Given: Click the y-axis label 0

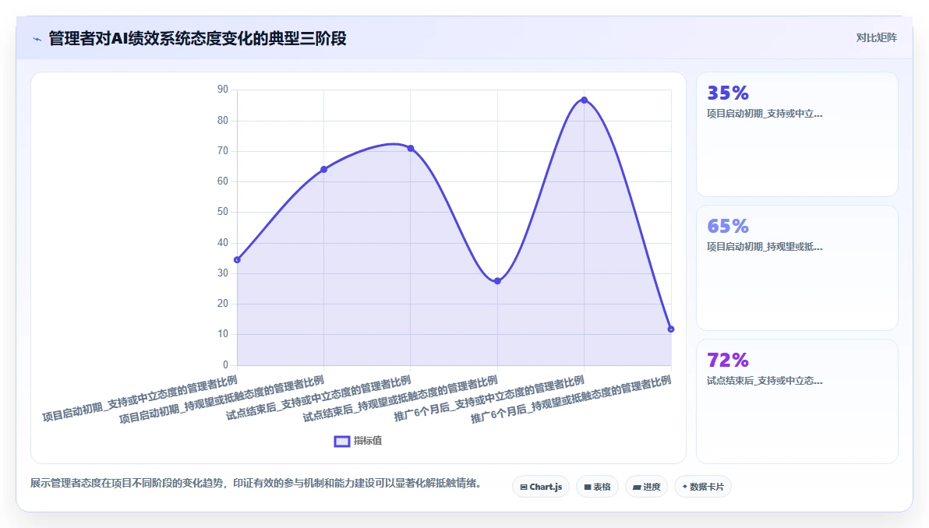Looking at the screenshot, I should click(x=225, y=364).
